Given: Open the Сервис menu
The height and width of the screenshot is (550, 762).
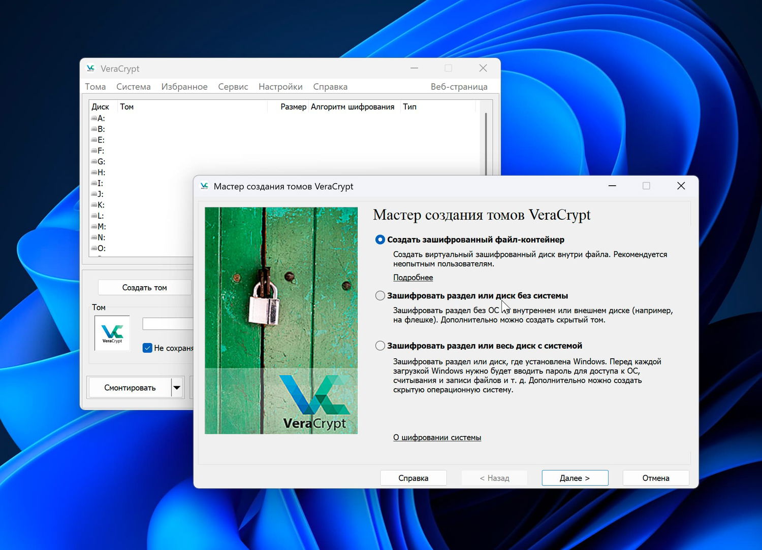Looking at the screenshot, I should [233, 87].
